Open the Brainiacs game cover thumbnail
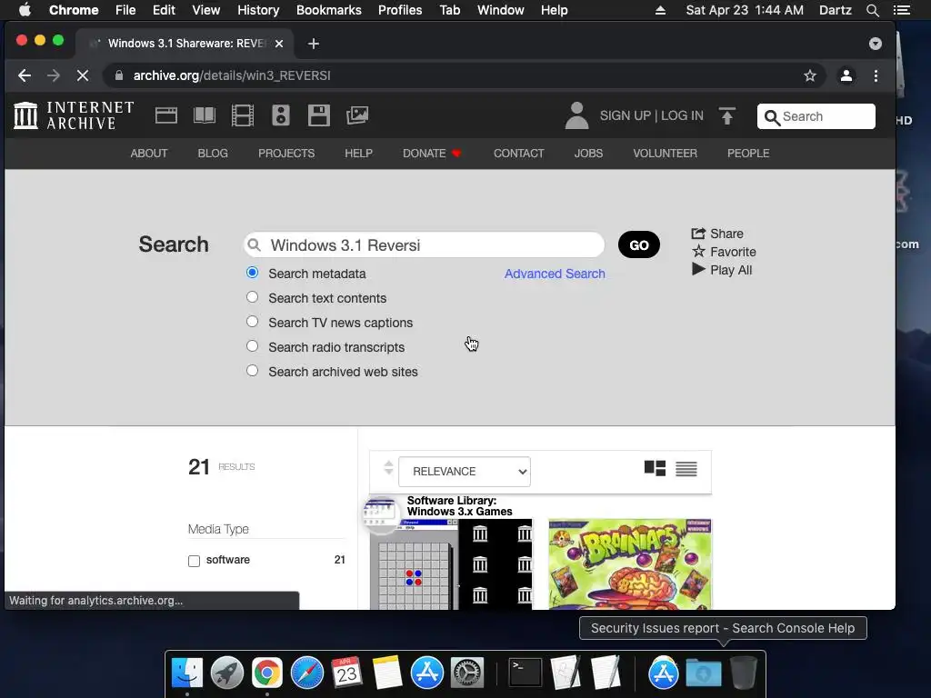This screenshot has height=698, width=931. click(630, 563)
